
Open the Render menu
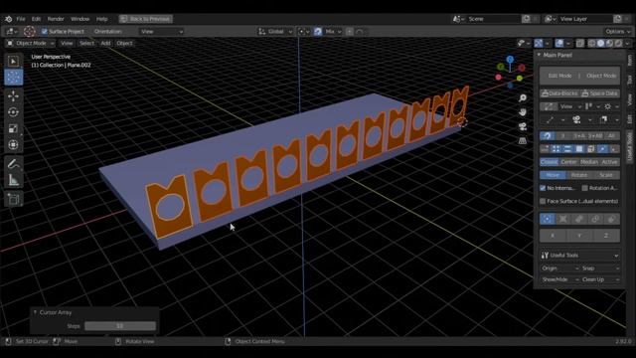[56, 19]
